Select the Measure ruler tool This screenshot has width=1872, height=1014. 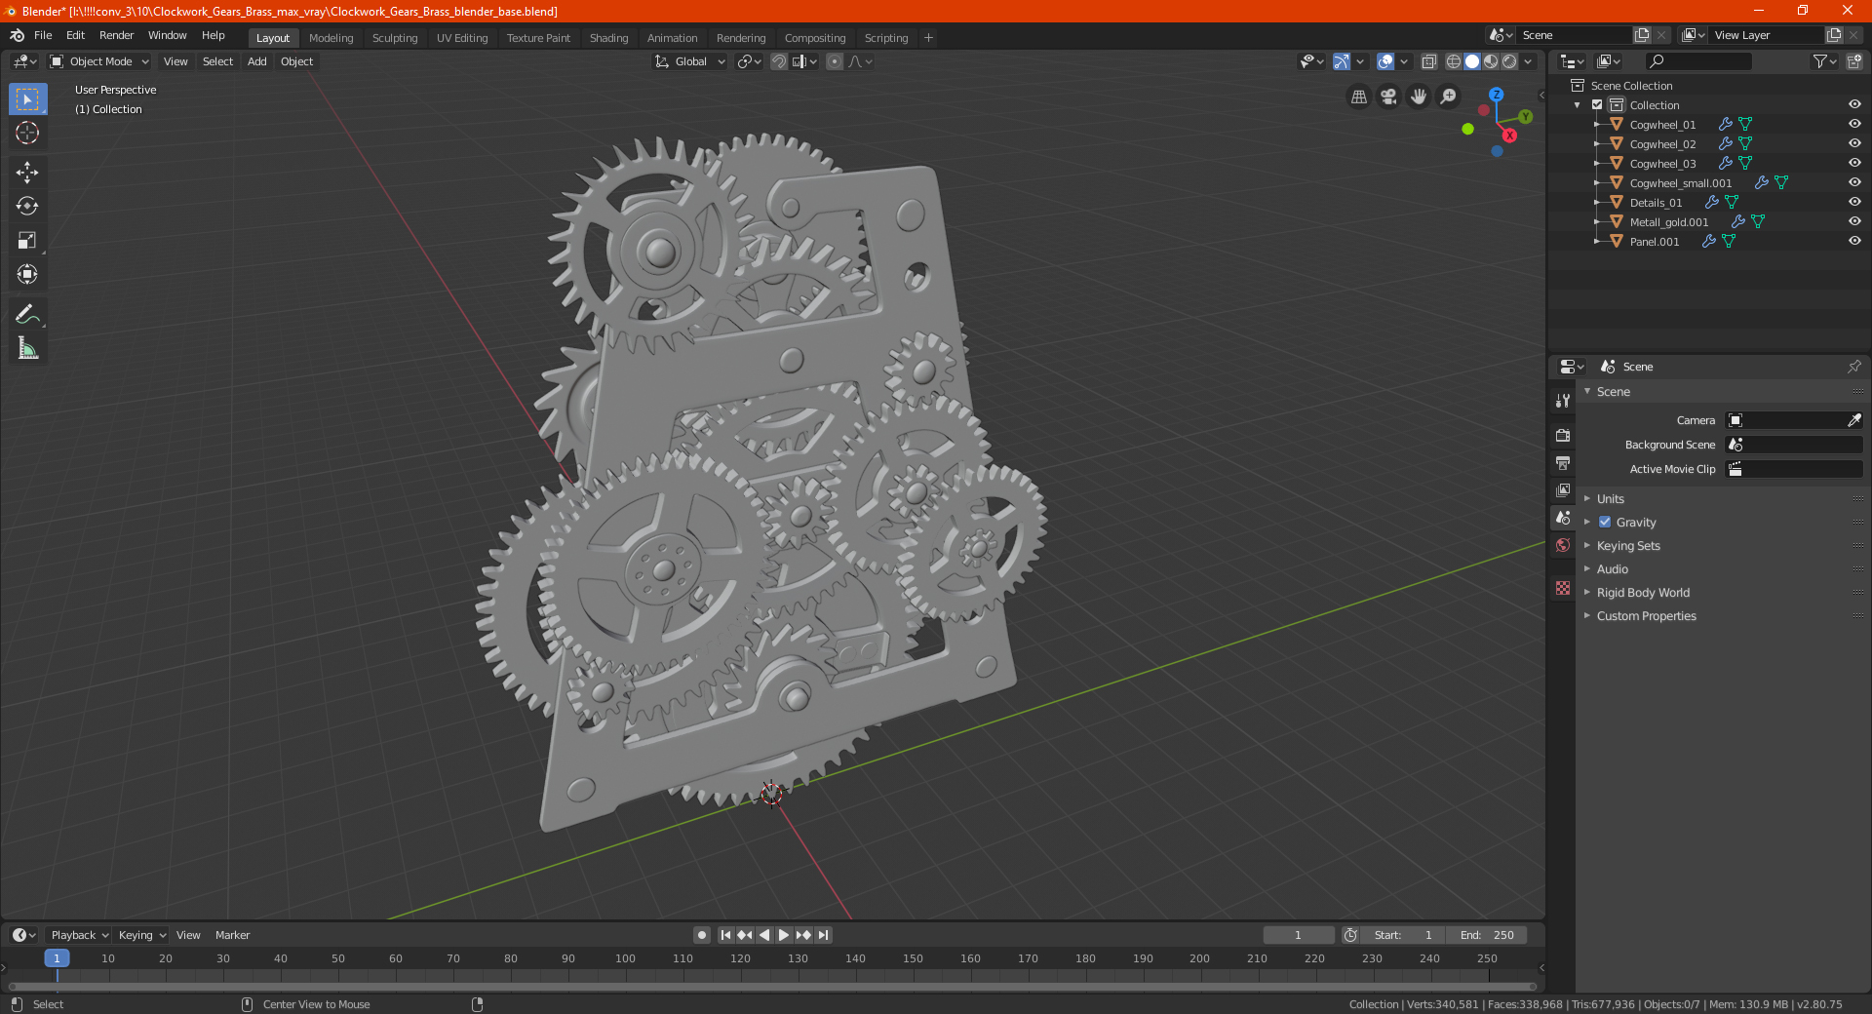[27, 348]
